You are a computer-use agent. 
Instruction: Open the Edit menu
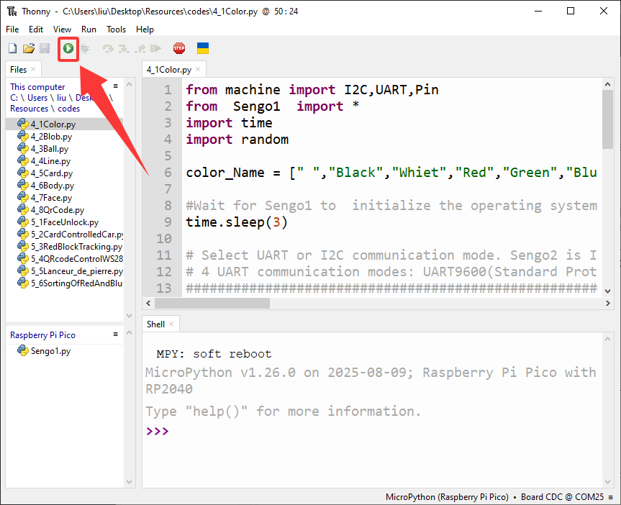pos(36,29)
